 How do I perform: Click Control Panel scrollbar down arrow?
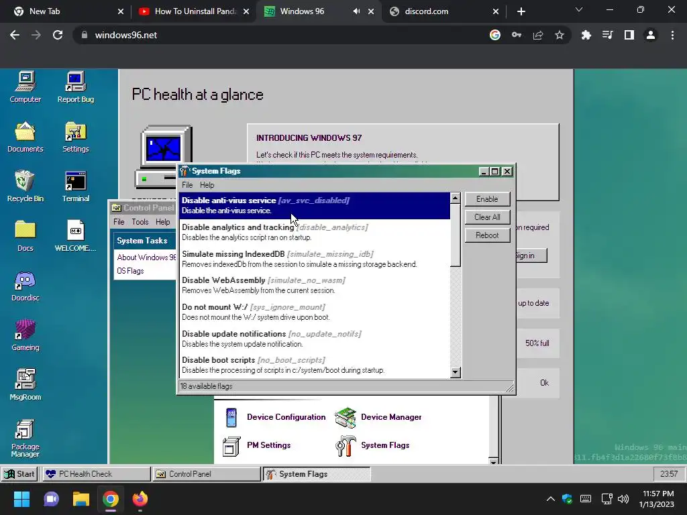494,461
